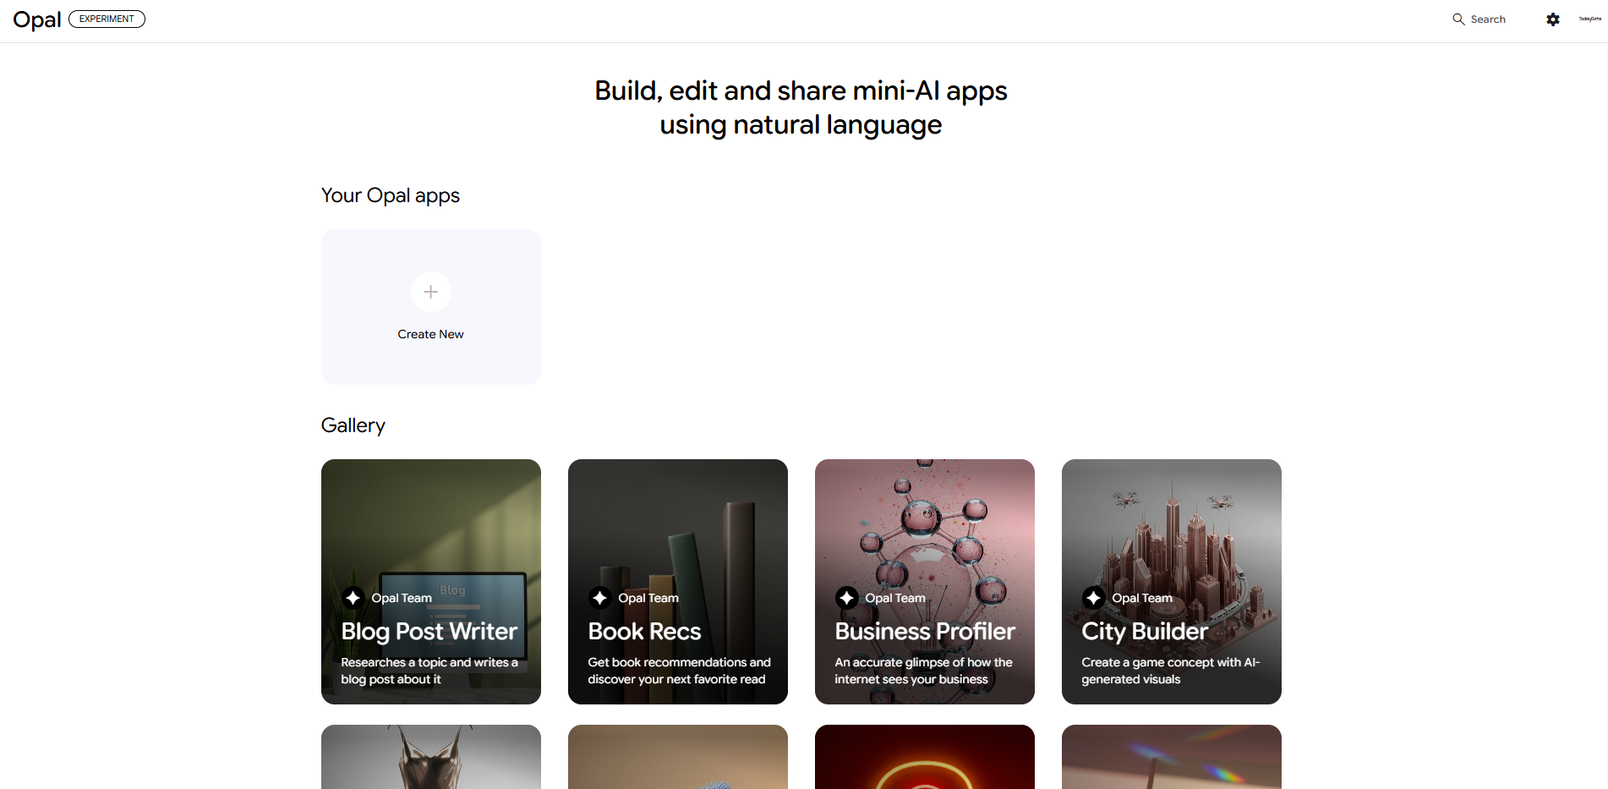The image size is (1608, 789).
Task: Open settings via the gear icon
Action: tap(1553, 19)
